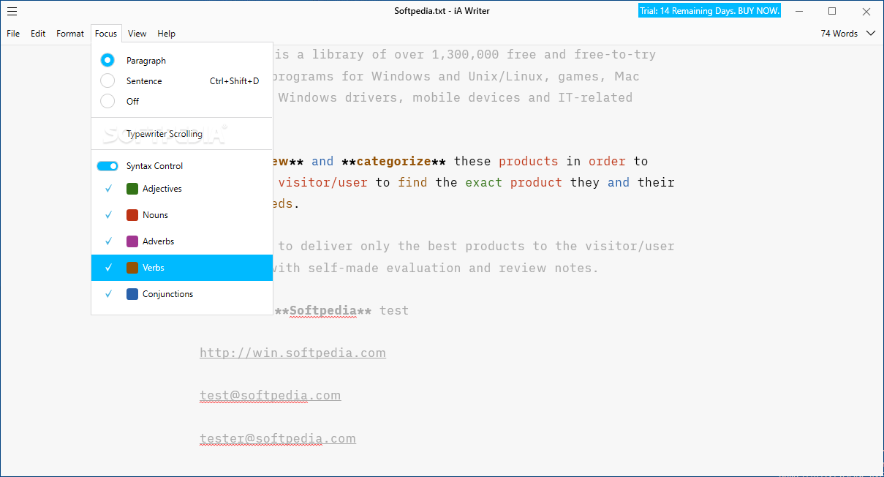Close the iA Writer window

[866, 11]
